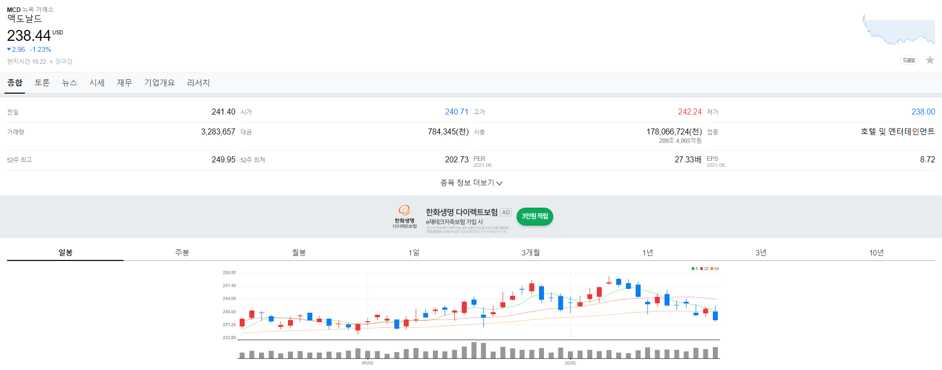This screenshot has width=942, height=370.
Task: Click the 250.80 price axis label
Action: (x=229, y=273)
